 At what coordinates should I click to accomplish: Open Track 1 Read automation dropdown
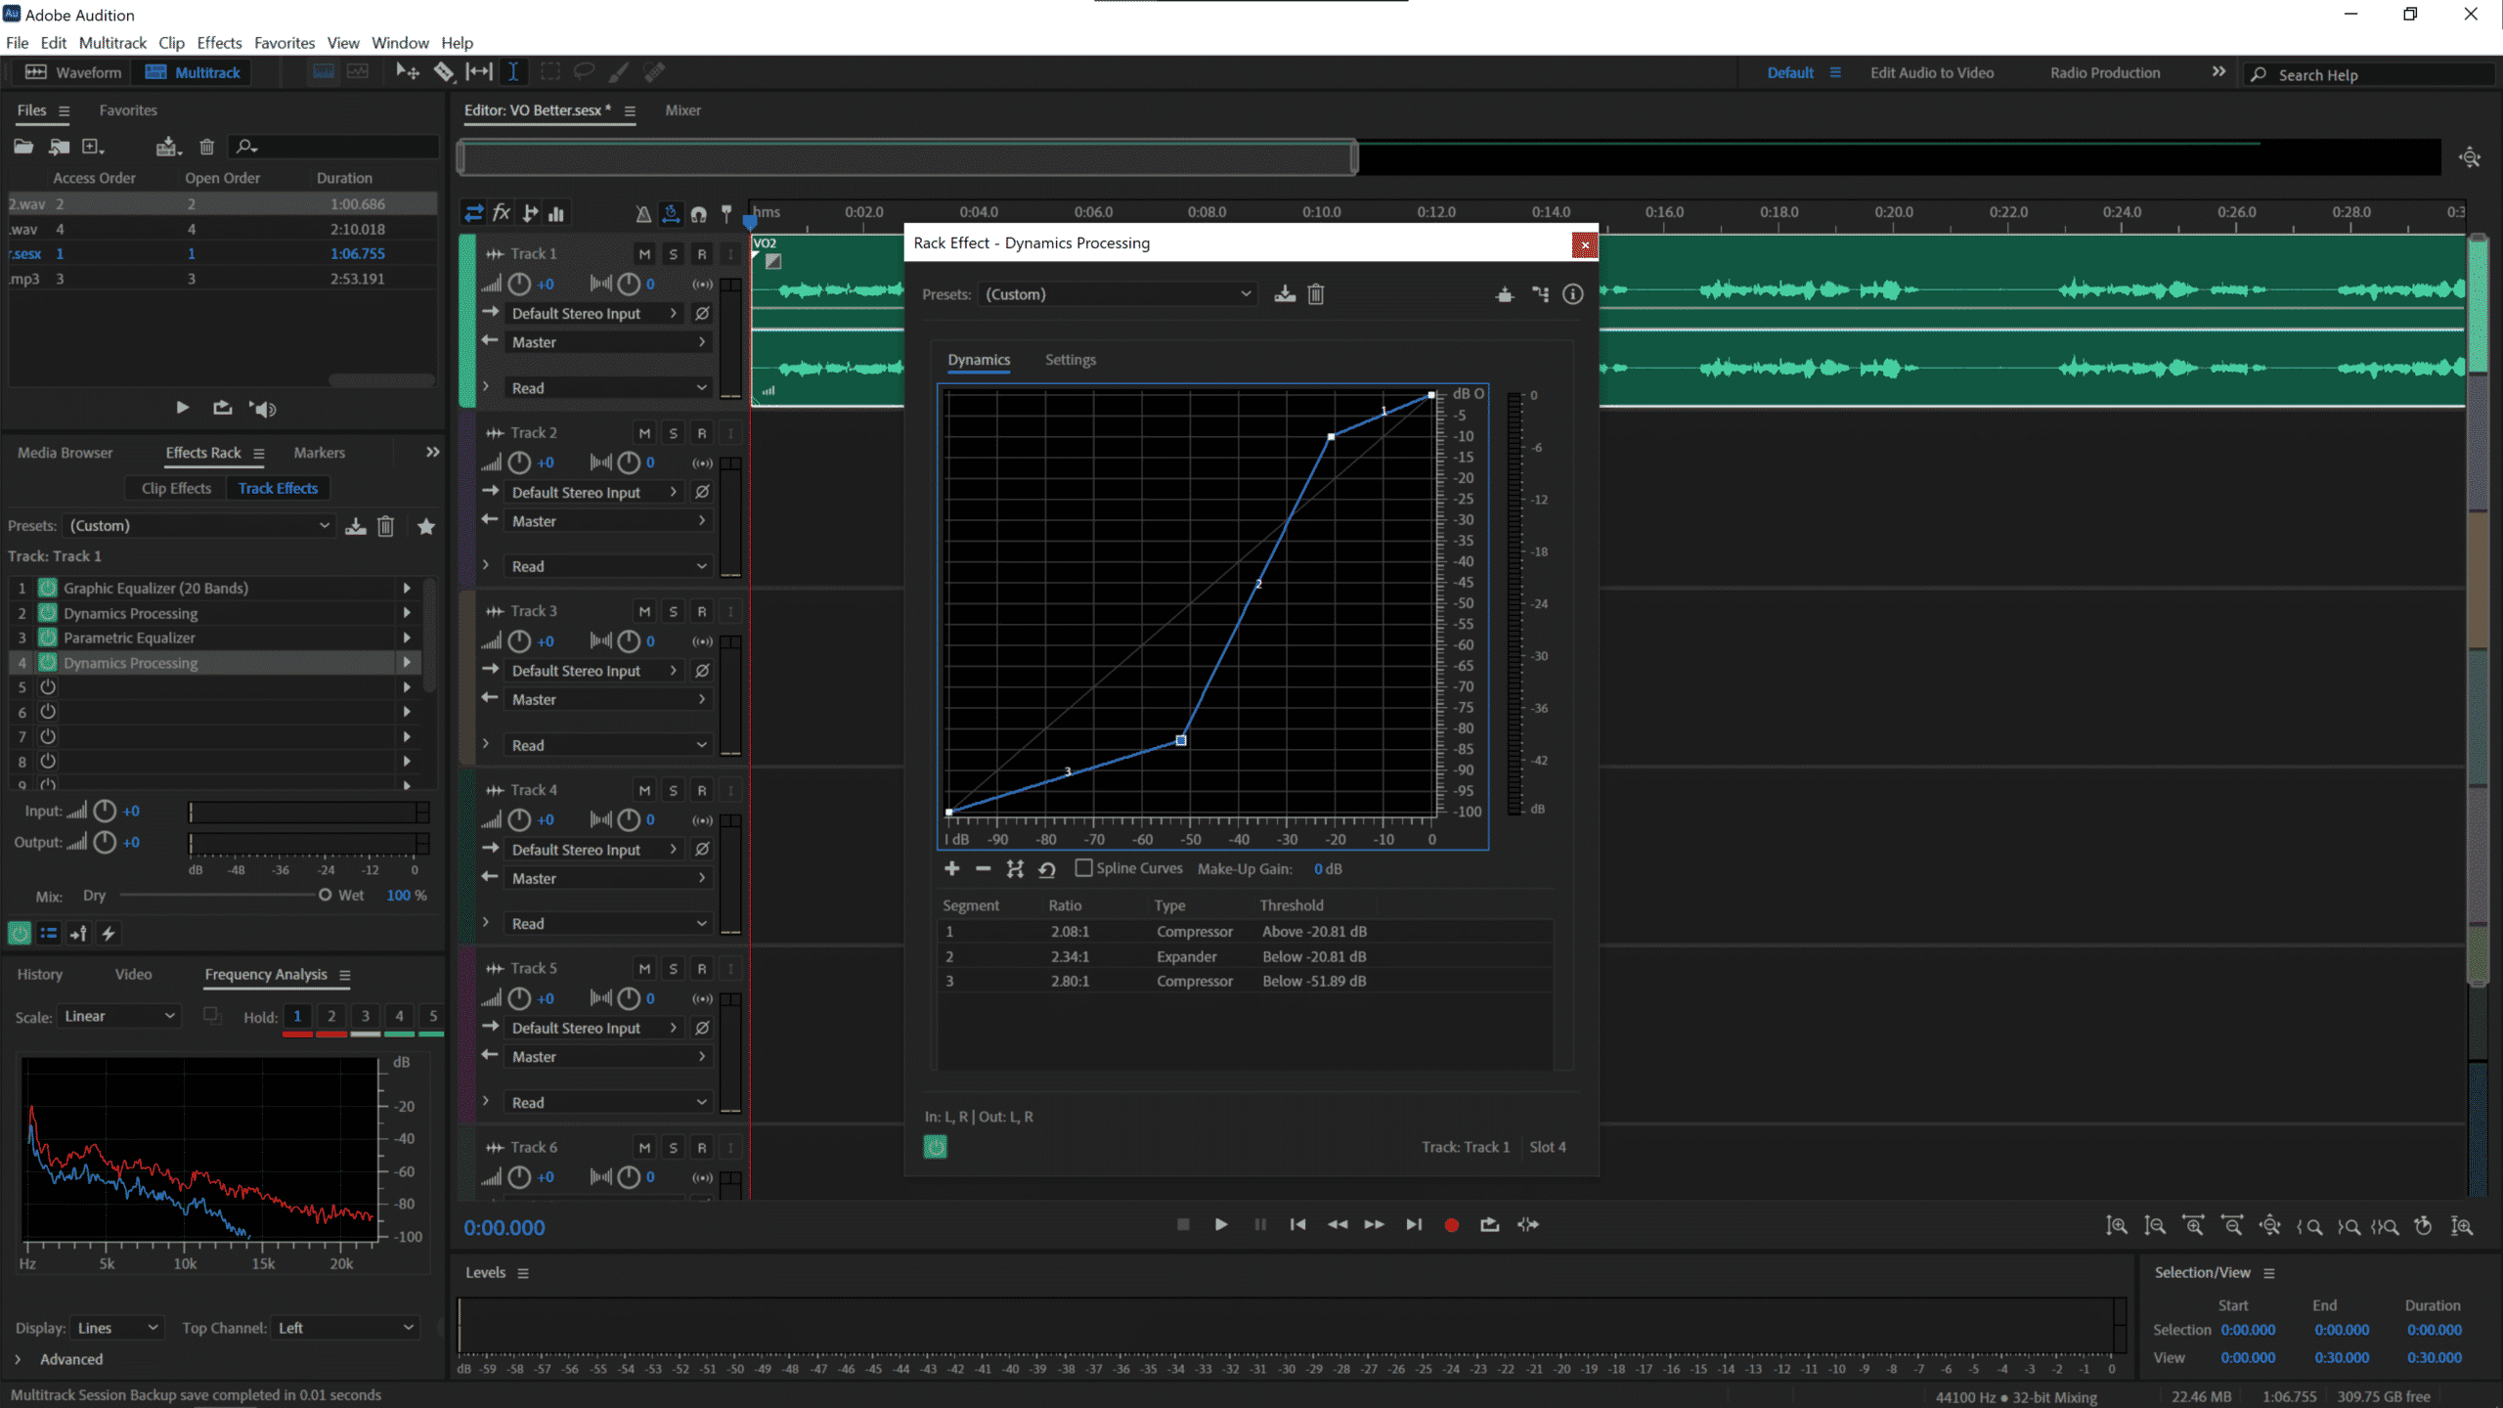[607, 388]
